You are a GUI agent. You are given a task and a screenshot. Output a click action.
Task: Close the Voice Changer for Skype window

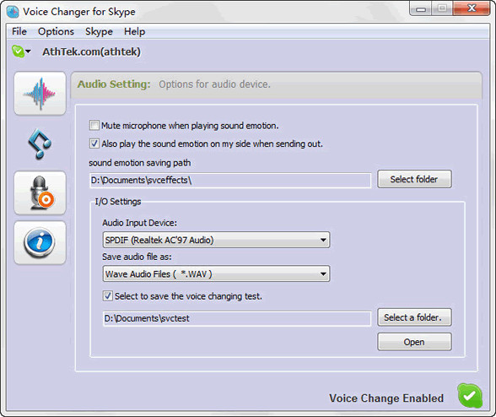coord(472,8)
